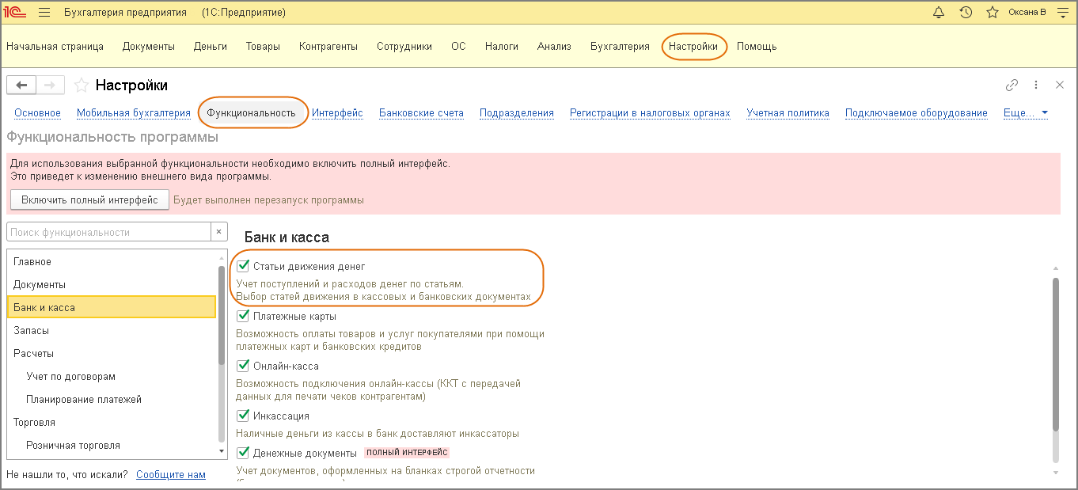Image resolution: width=1078 pixels, height=490 pixels.
Task: Copy link via chain icon
Action: (x=1012, y=85)
